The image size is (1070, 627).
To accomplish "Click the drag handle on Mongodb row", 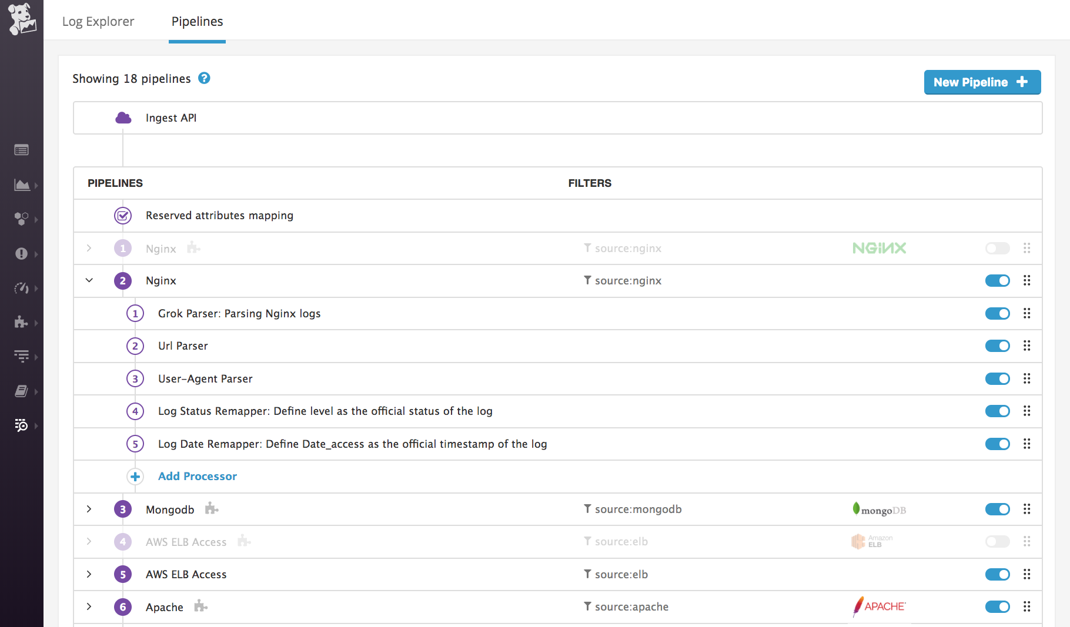I will click(x=1026, y=509).
